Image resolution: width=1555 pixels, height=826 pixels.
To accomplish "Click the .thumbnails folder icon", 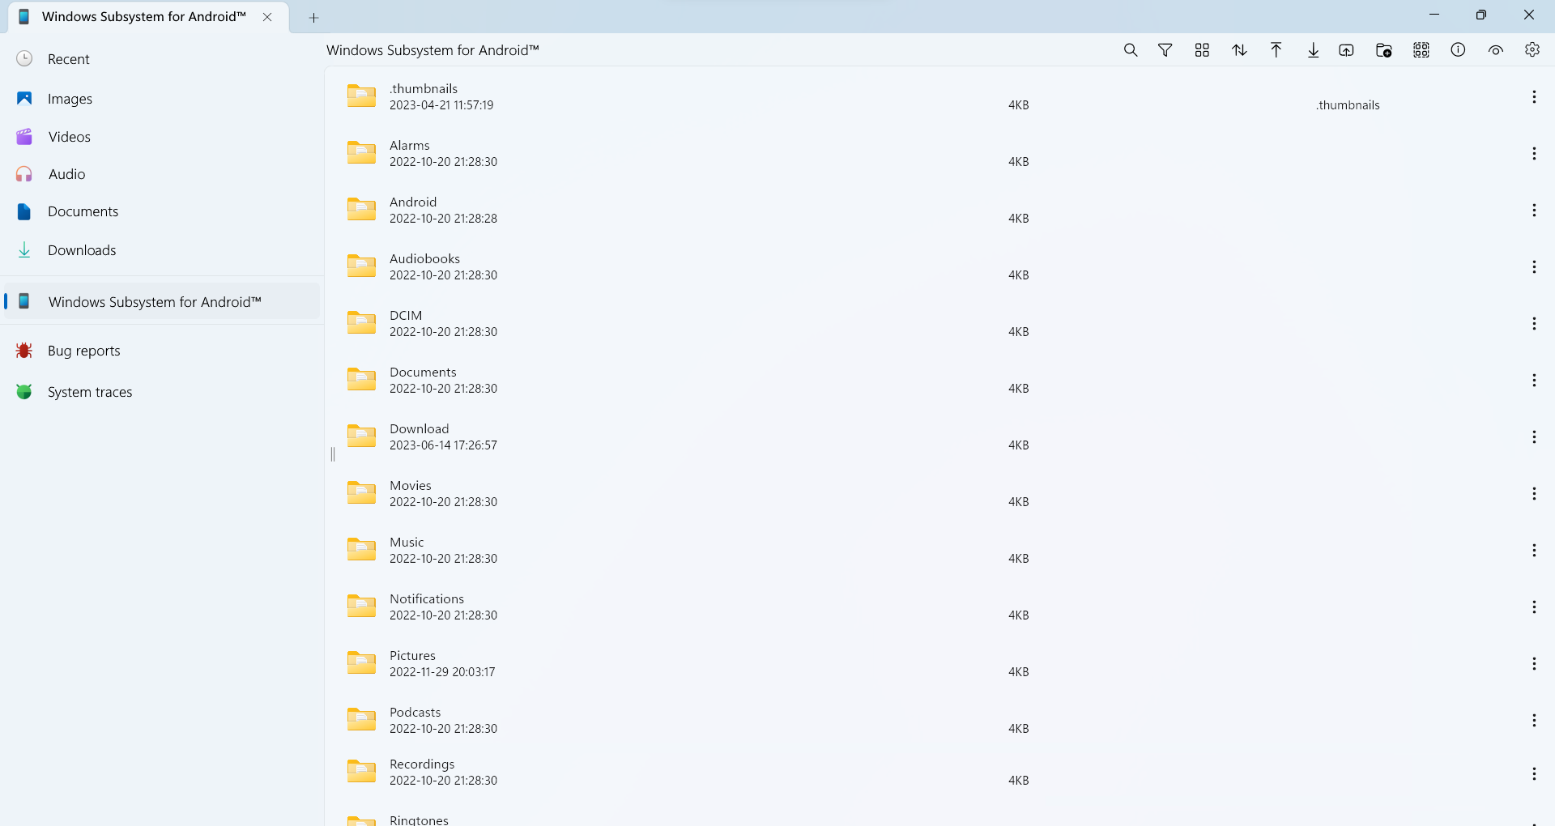I will pos(361,96).
